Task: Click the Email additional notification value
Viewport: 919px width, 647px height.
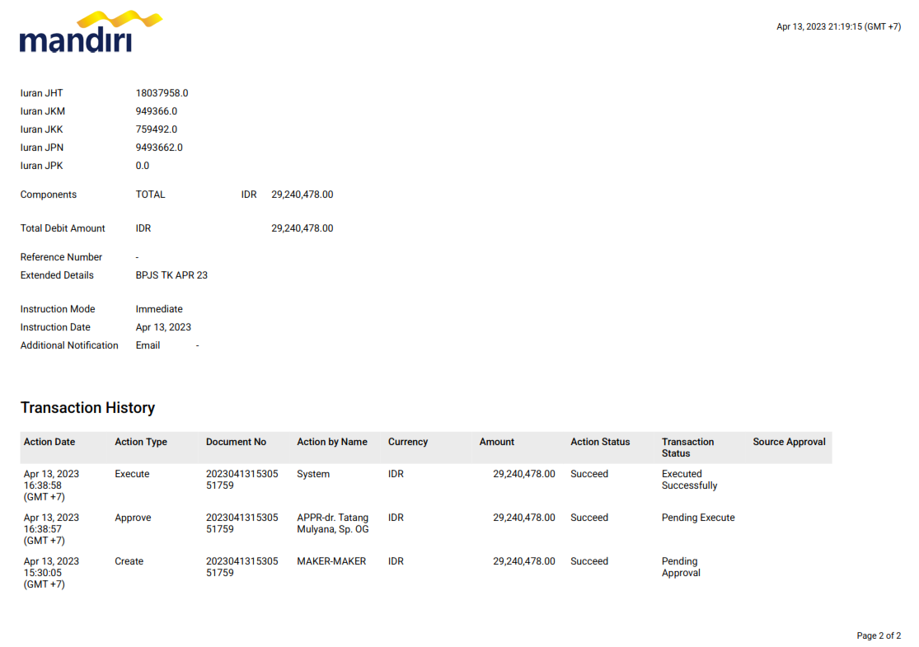Action: (x=148, y=345)
